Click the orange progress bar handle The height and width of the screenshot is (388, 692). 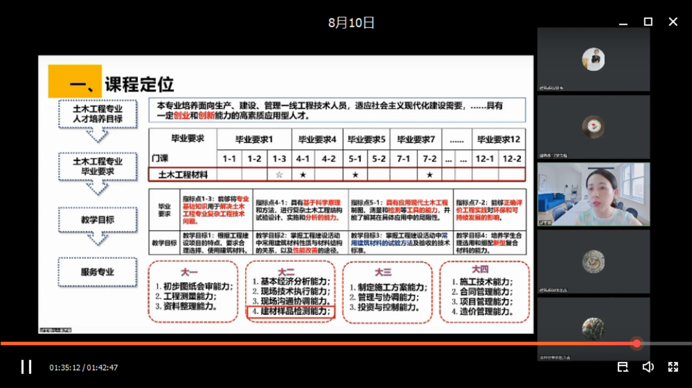coord(637,344)
